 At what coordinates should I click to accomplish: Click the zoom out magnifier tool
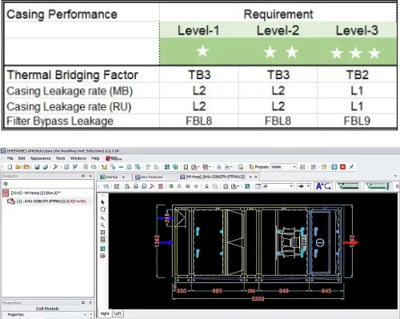coord(102,225)
